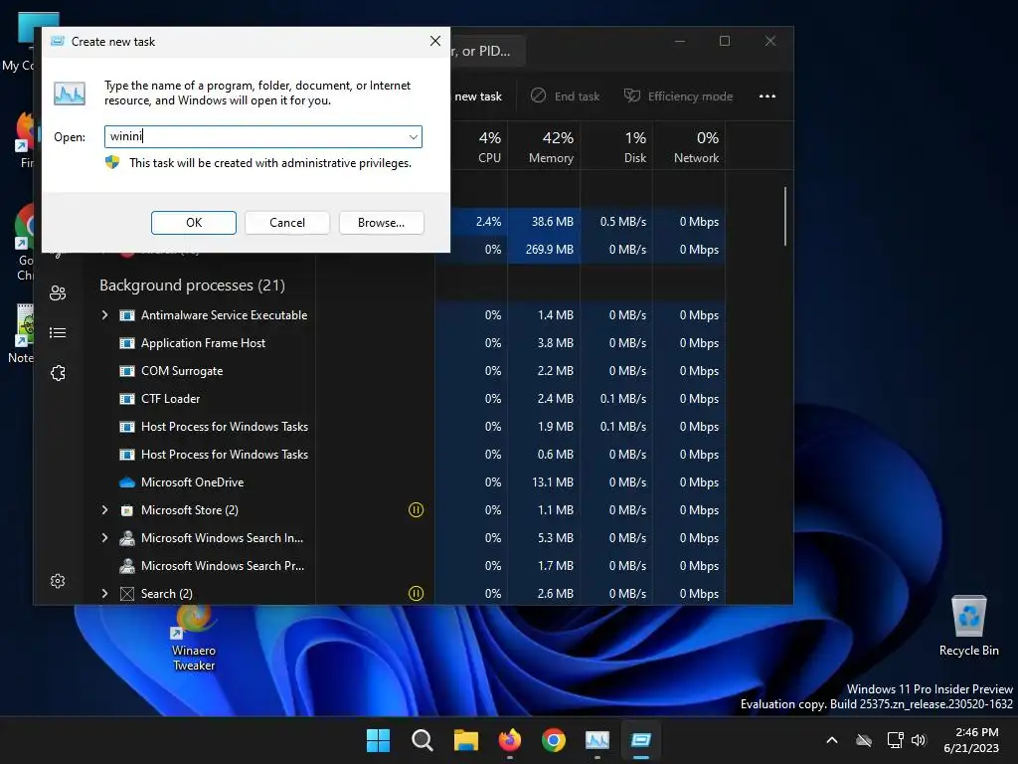Click the Search process icon
Image resolution: width=1018 pixels, height=764 pixels.
tap(127, 594)
